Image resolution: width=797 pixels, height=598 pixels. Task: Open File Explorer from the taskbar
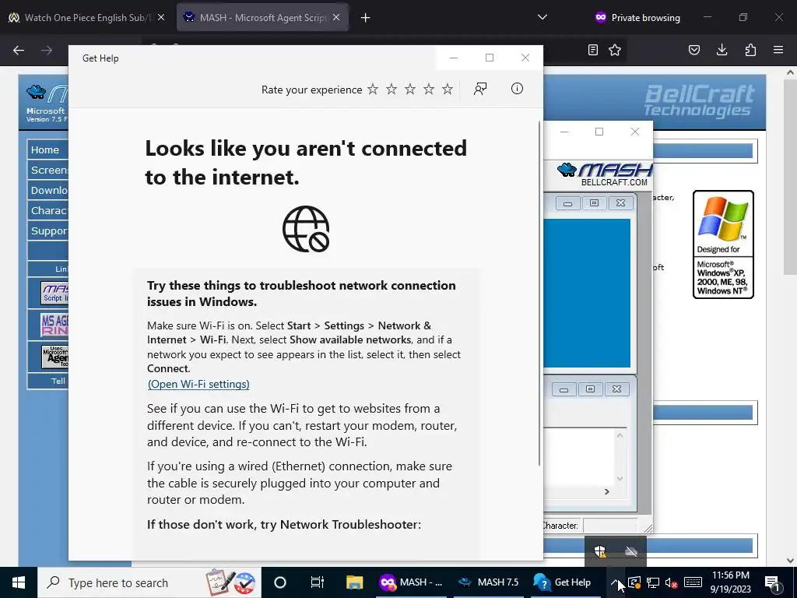[x=354, y=582]
